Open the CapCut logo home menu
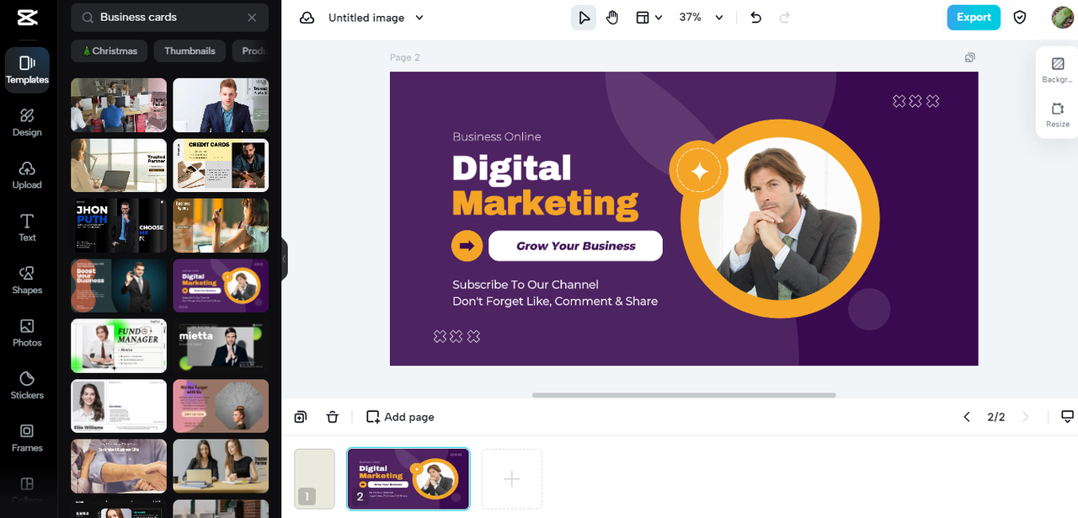This screenshot has height=518, width=1078. pos(27,18)
